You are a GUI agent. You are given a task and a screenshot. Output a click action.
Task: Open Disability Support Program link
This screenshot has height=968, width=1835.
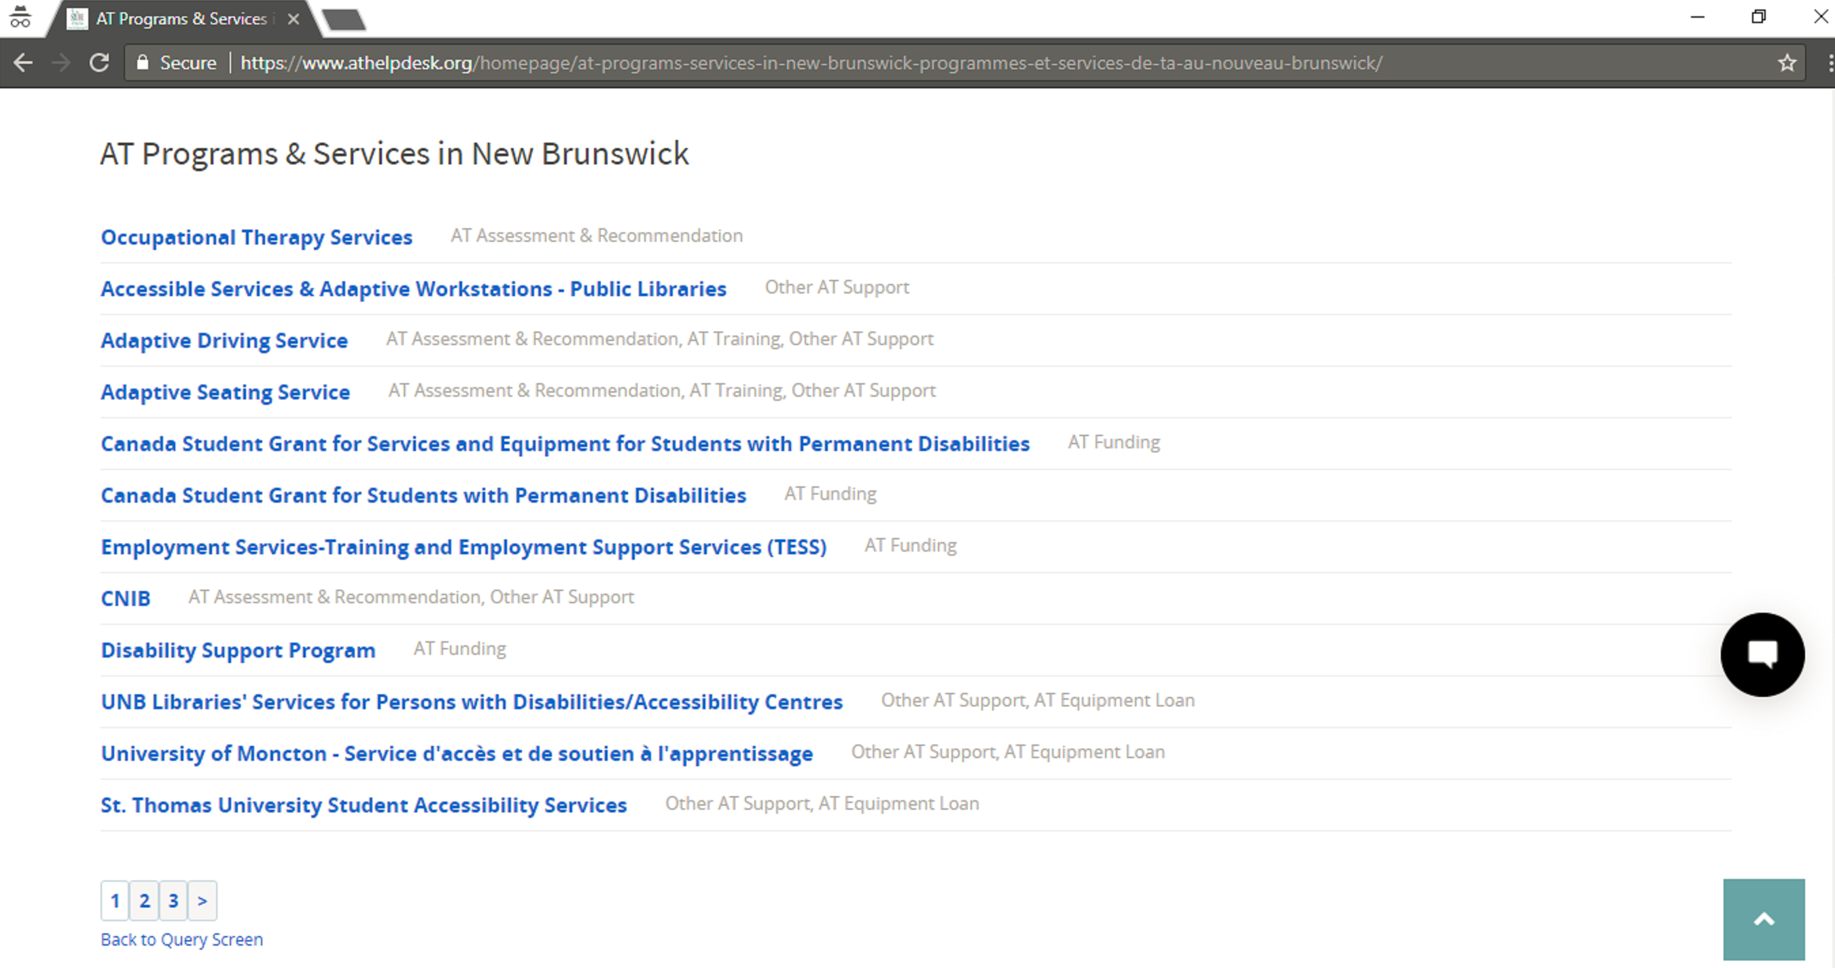[x=238, y=650]
